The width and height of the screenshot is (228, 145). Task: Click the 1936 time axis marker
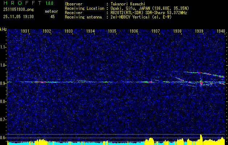coord(134,31)
